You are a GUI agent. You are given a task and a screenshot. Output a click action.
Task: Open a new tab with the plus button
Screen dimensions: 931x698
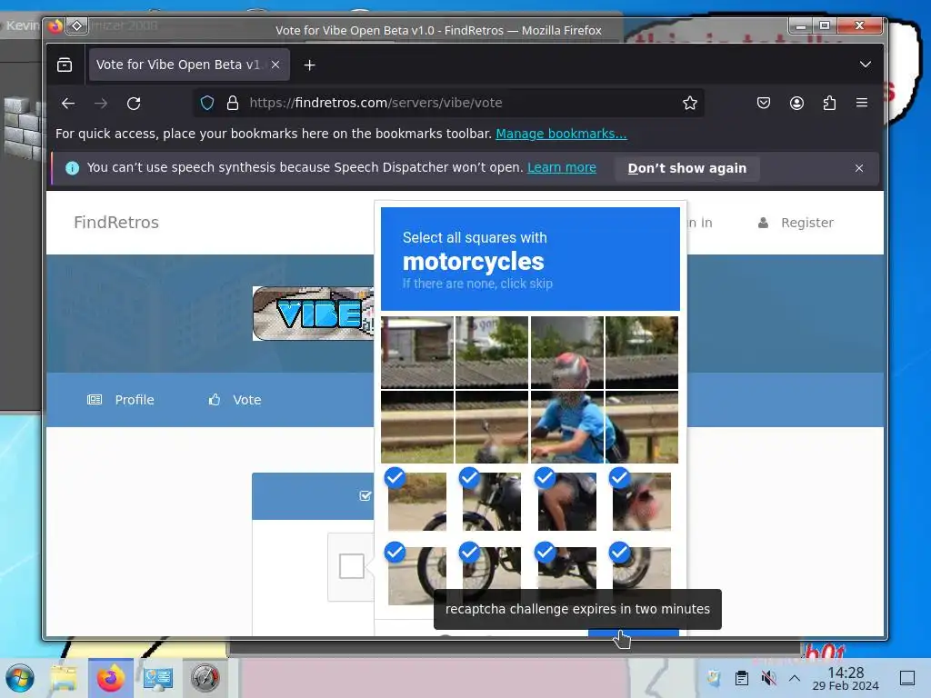point(309,65)
